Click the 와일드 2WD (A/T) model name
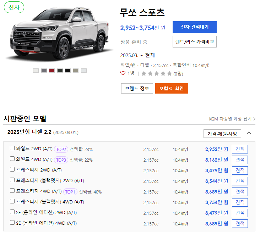This screenshot has height=235, width=260. click(34, 149)
